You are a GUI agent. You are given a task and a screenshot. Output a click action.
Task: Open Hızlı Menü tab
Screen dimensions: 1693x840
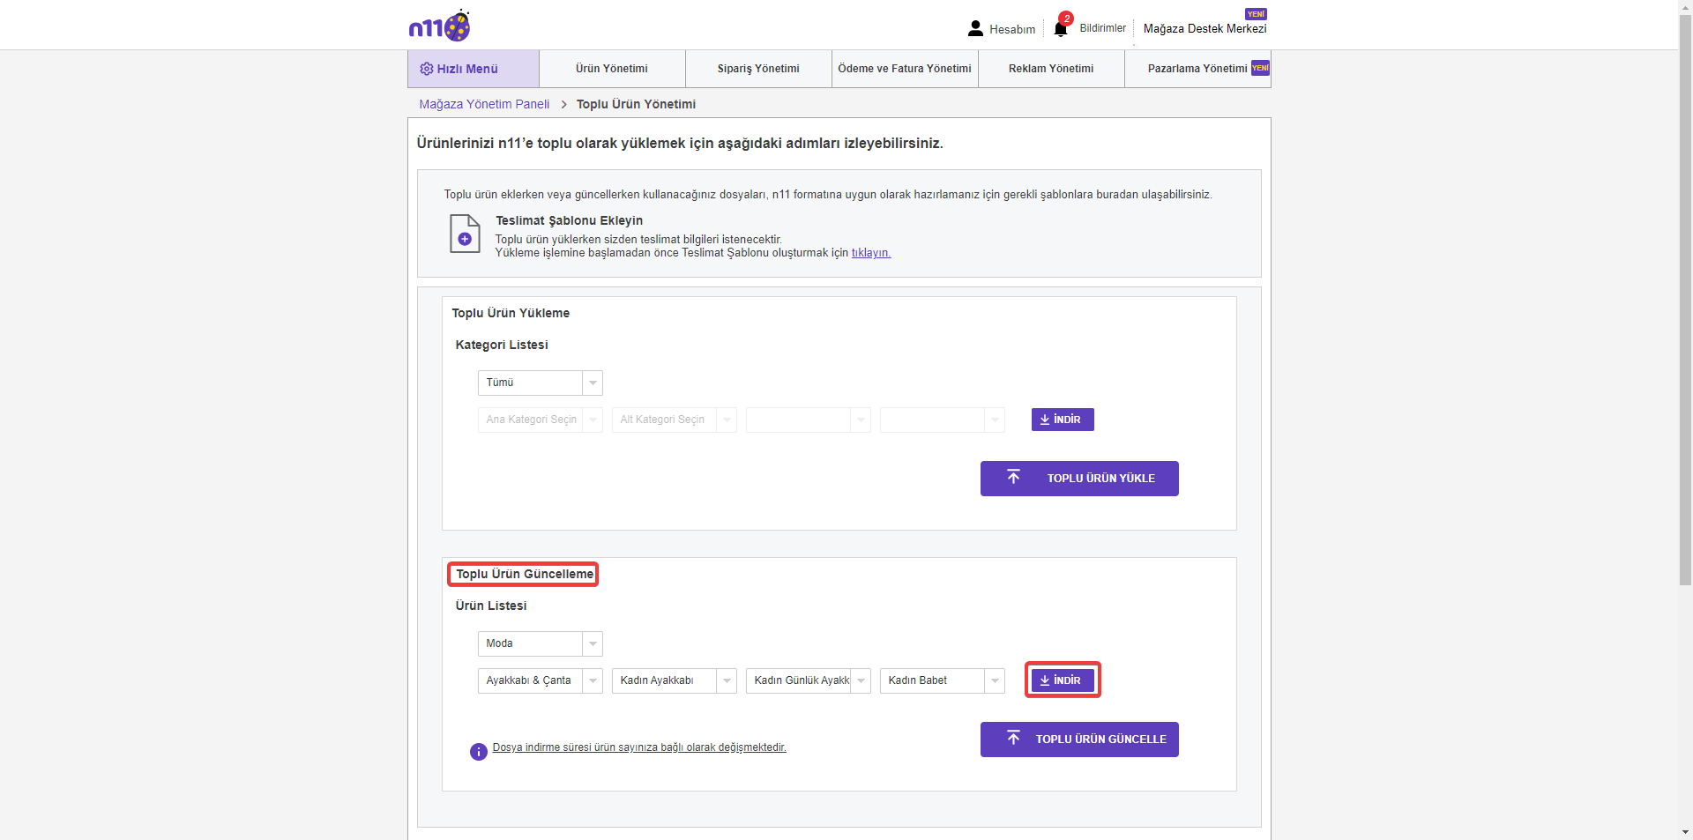click(474, 69)
